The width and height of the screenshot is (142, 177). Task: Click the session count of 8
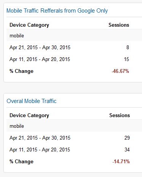point(128,47)
